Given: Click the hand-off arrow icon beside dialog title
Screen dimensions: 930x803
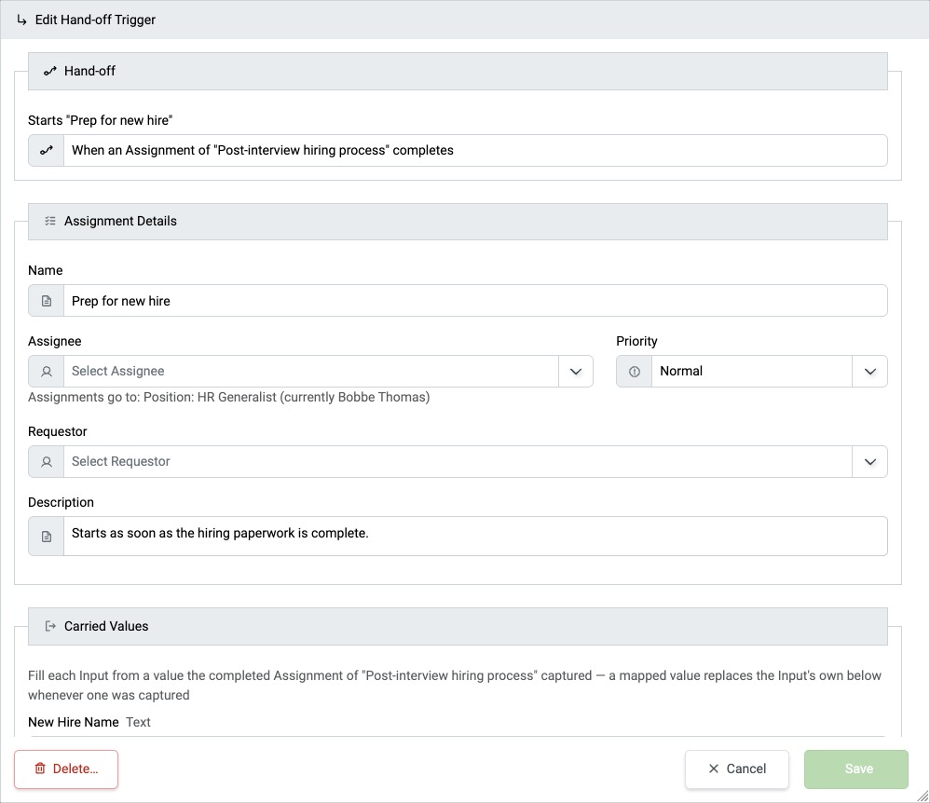Looking at the screenshot, I should 22,20.
